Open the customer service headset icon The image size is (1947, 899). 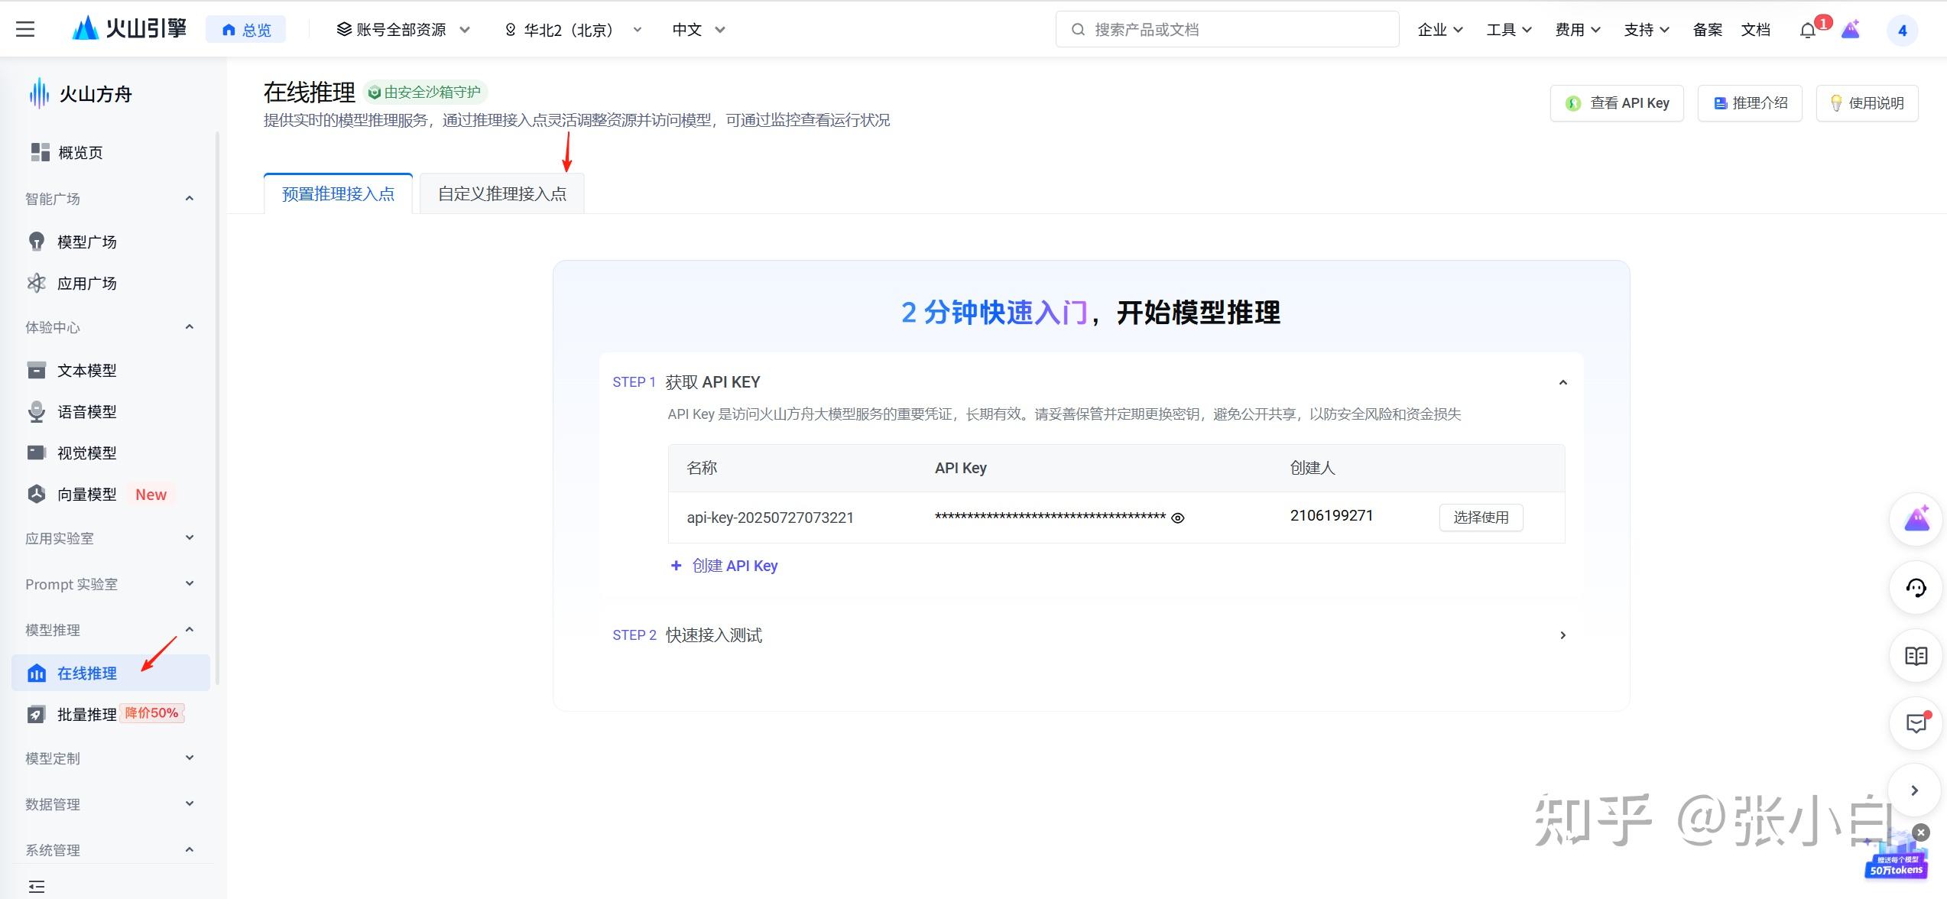click(x=1916, y=588)
